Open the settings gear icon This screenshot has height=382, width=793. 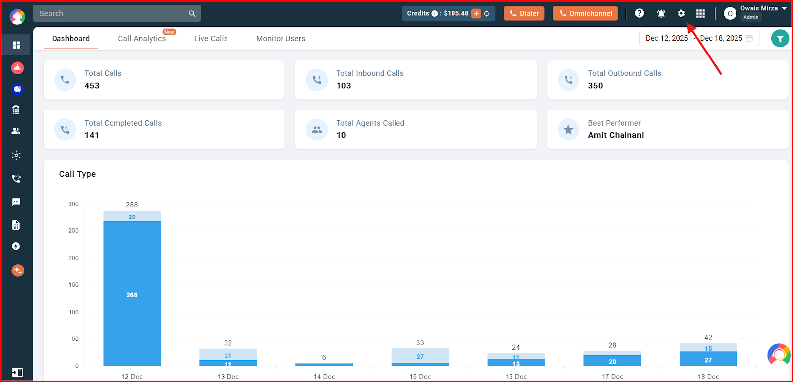click(x=681, y=13)
